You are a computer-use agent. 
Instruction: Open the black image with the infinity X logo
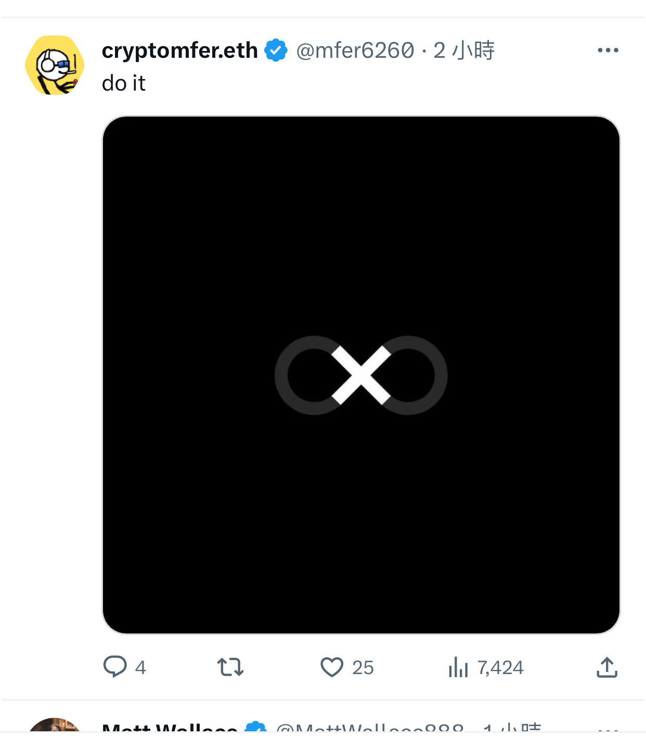361,375
